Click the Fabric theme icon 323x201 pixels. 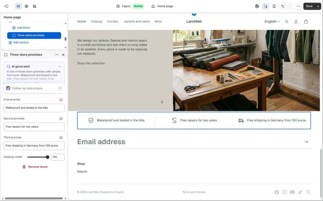(x=118, y=6)
